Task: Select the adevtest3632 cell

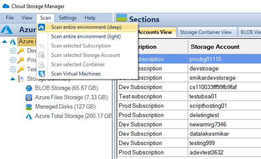Action: tap(225, 152)
